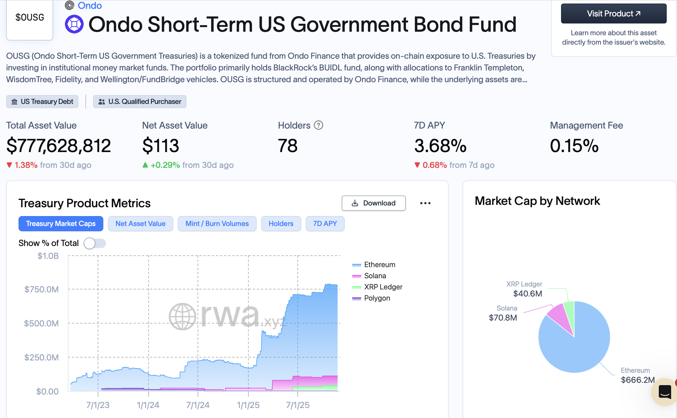Switch to the Mint / Burn Volumes tab
The image size is (677, 418).
(217, 223)
